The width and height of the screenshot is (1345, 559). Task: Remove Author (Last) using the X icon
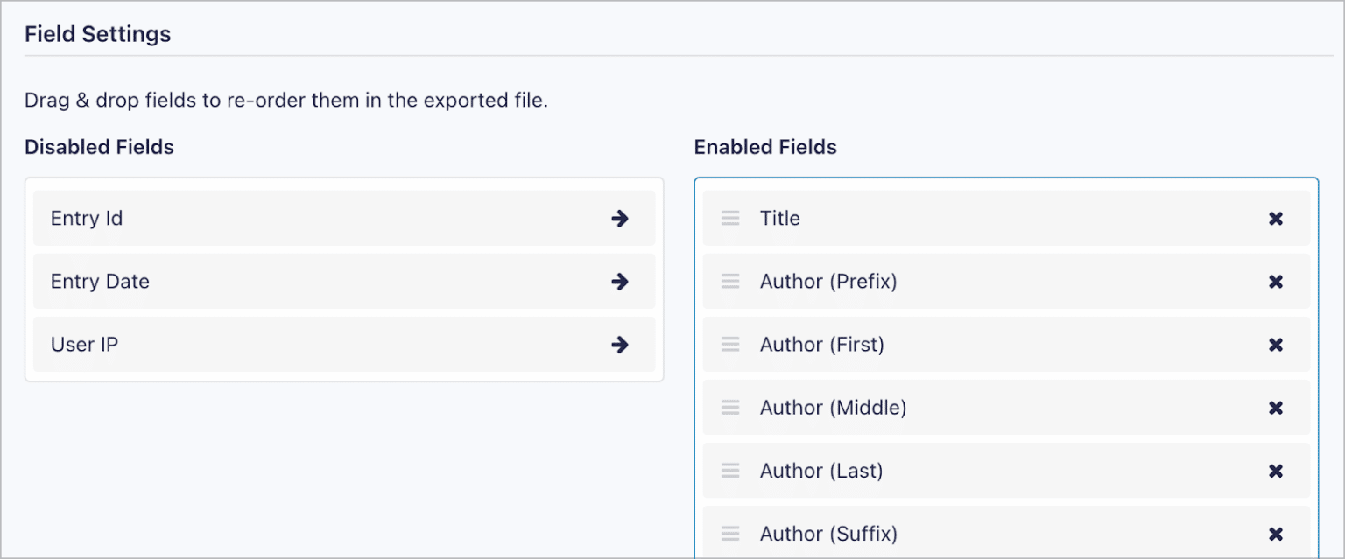(x=1276, y=471)
